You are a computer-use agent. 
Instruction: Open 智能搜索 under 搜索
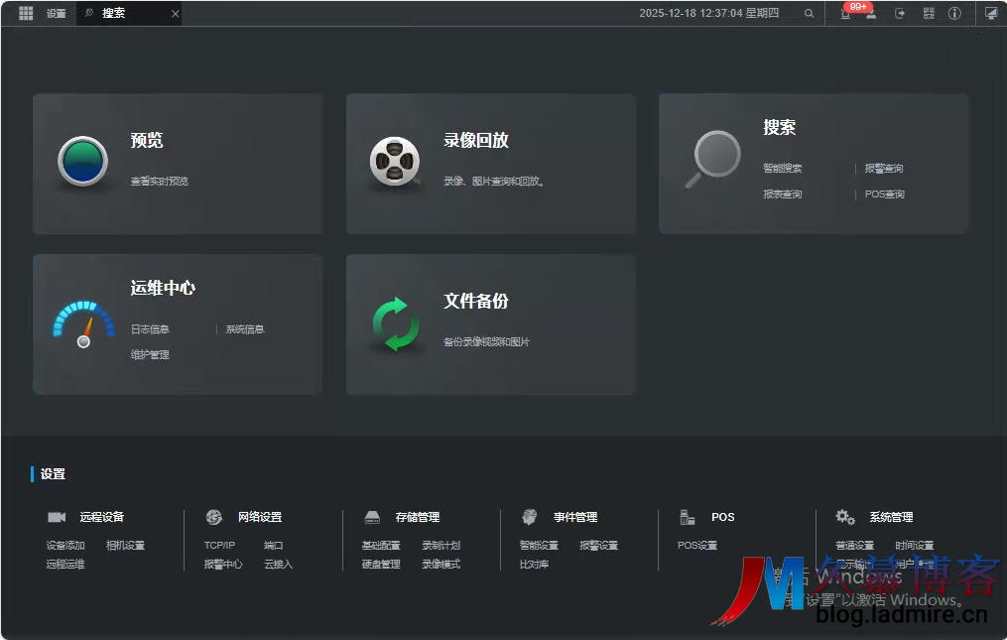(x=782, y=169)
